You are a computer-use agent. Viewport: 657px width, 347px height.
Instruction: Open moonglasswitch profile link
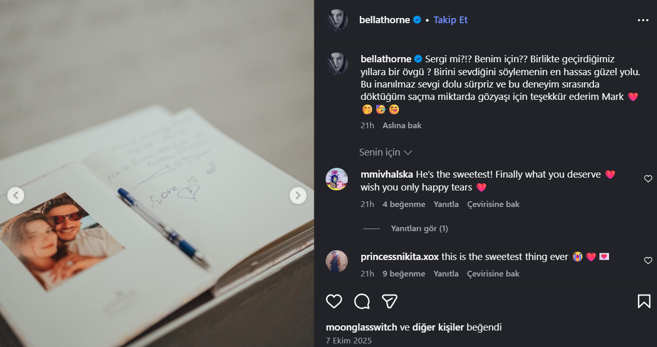pyautogui.click(x=362, y=327)
